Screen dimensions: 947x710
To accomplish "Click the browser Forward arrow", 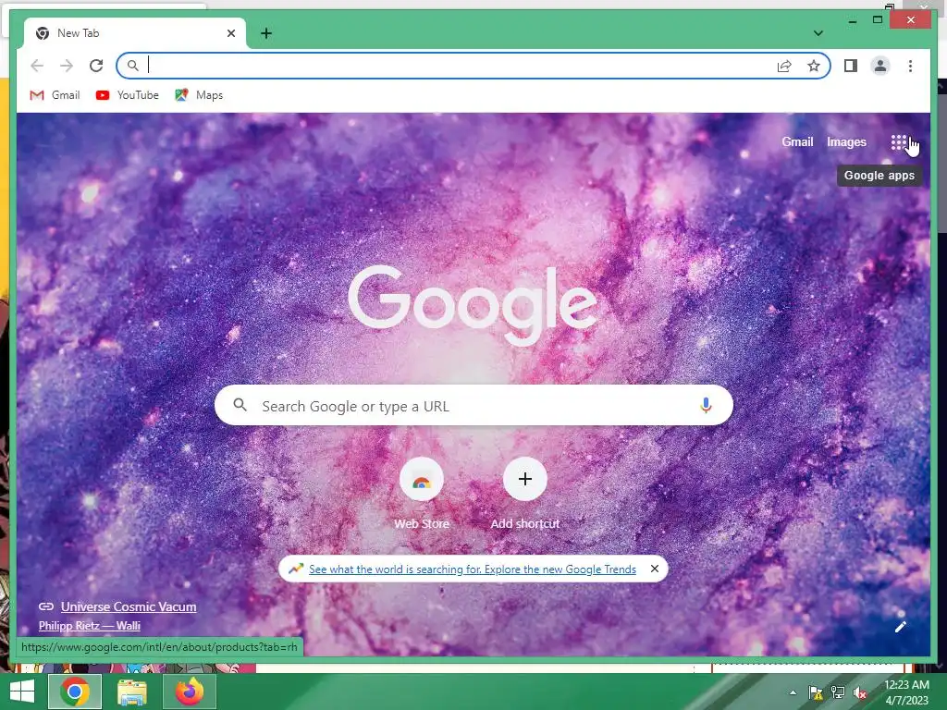I will click(x=67, y=66).
